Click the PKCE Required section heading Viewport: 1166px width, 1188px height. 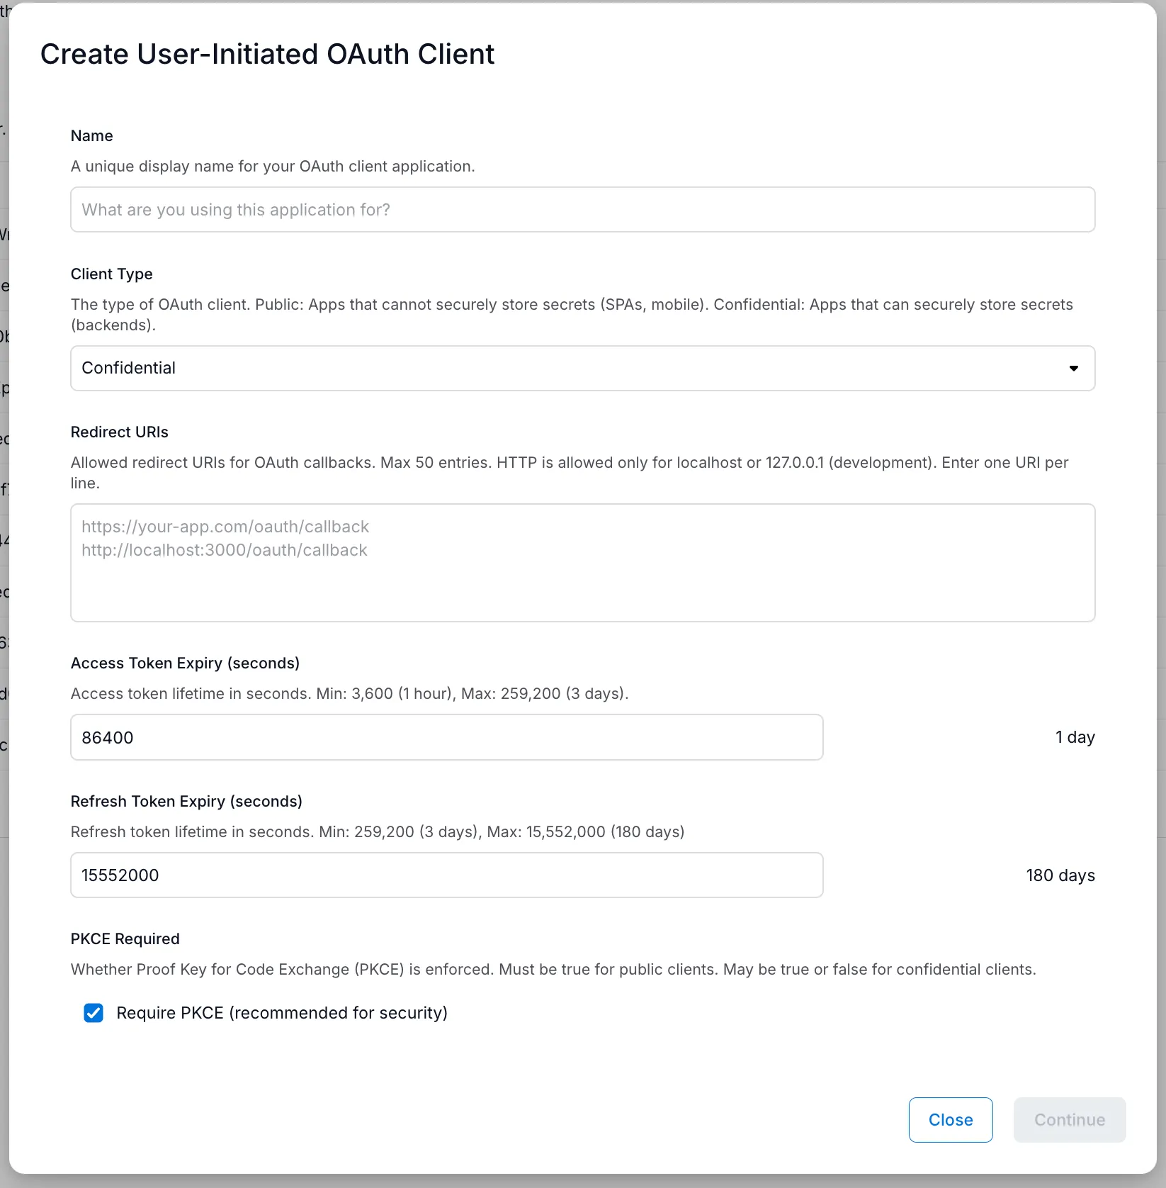[x=125, y=938]
